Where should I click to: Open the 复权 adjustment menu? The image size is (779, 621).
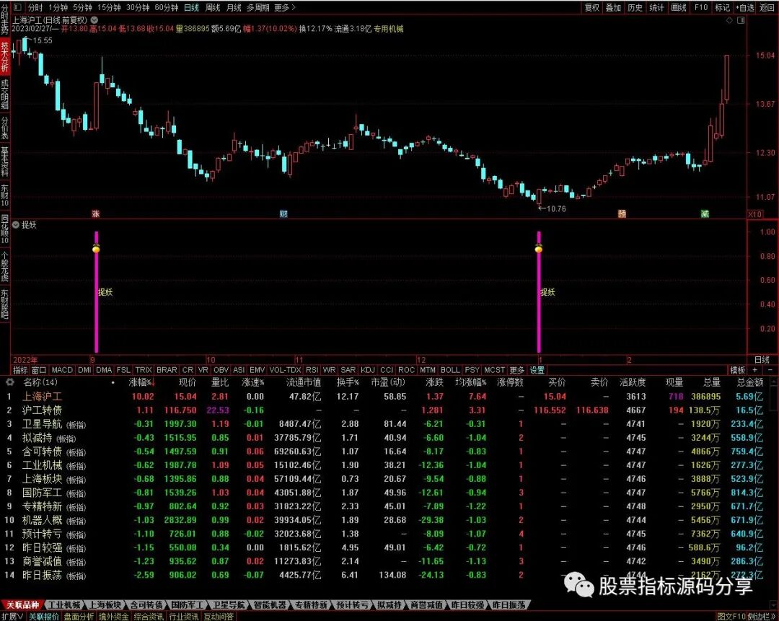pos(592,7)
